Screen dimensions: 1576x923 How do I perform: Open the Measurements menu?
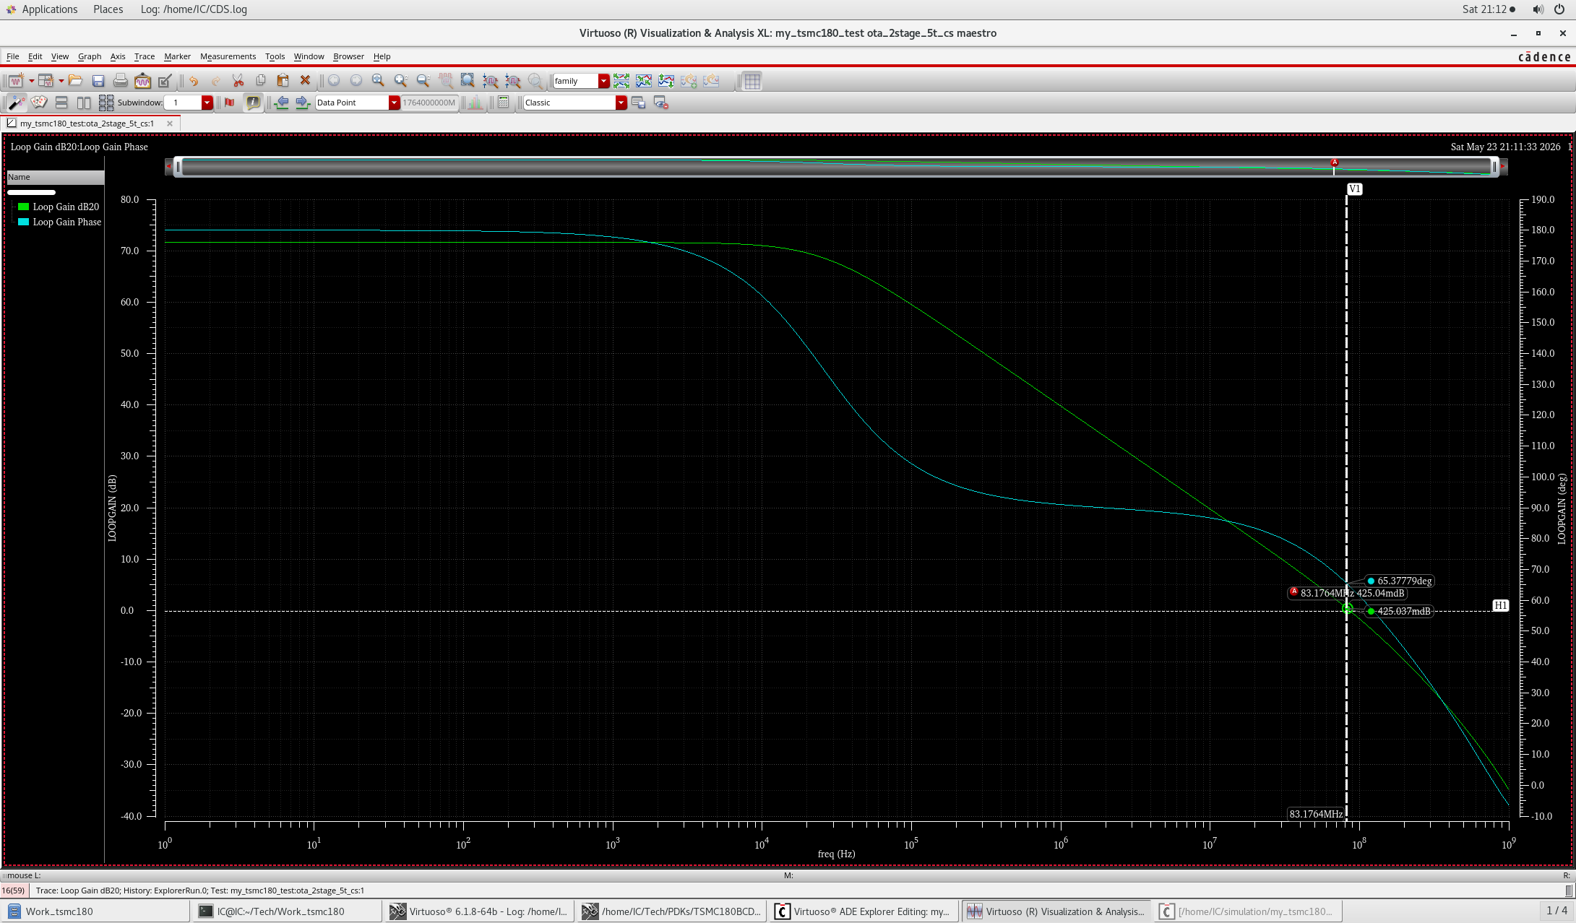228,56
